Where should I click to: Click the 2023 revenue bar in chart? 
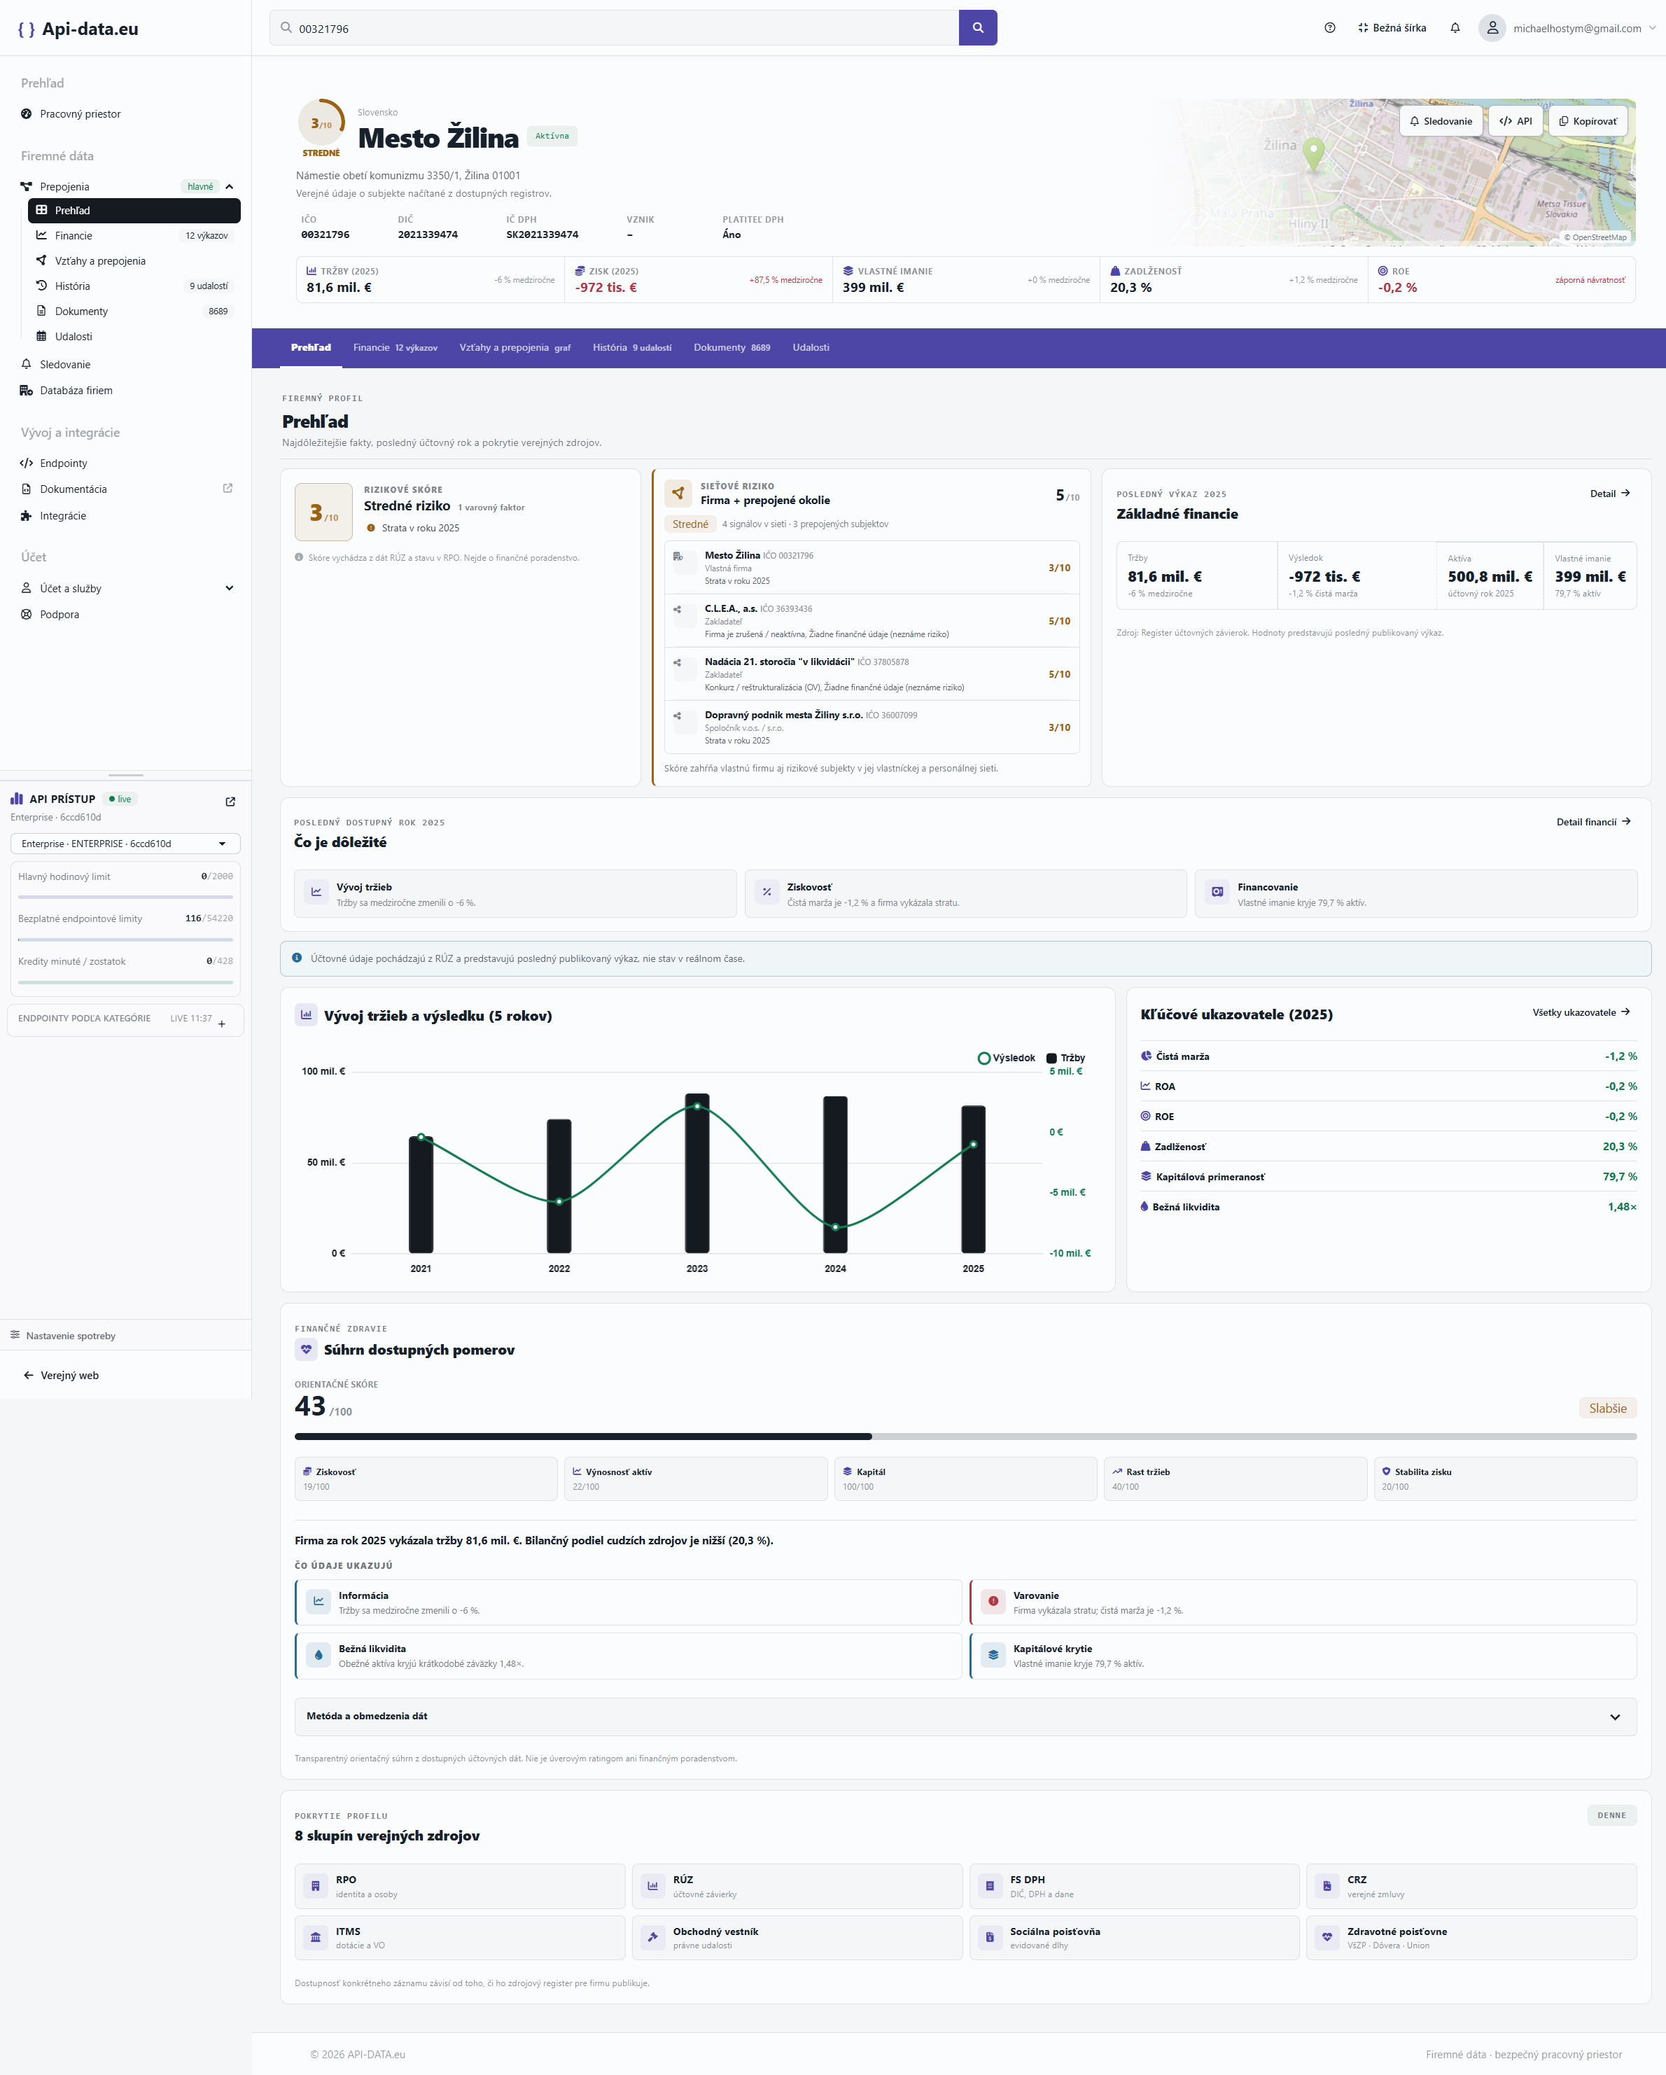click(696, 1172)
